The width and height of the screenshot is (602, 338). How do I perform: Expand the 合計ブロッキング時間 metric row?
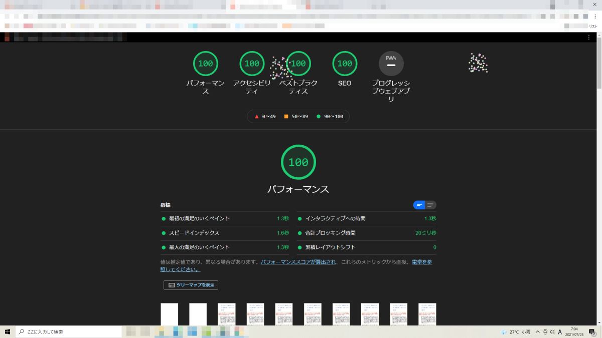(x=367, y=233)
